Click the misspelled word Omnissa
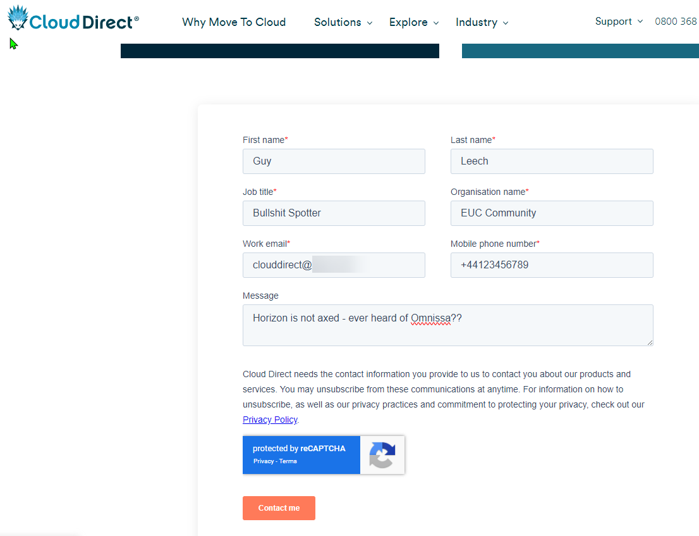 [430, 318]
